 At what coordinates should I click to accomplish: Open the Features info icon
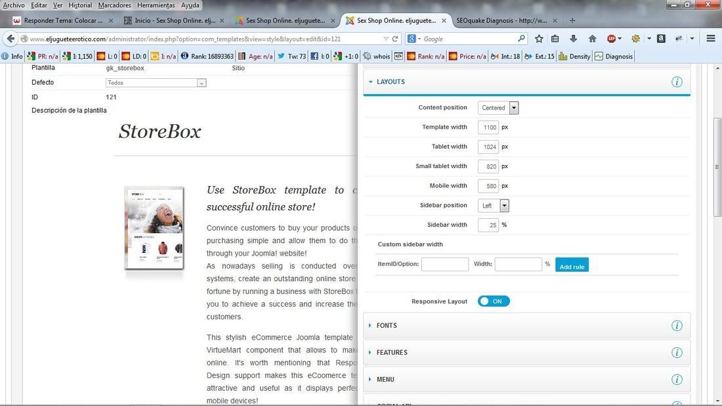point(677,353)
